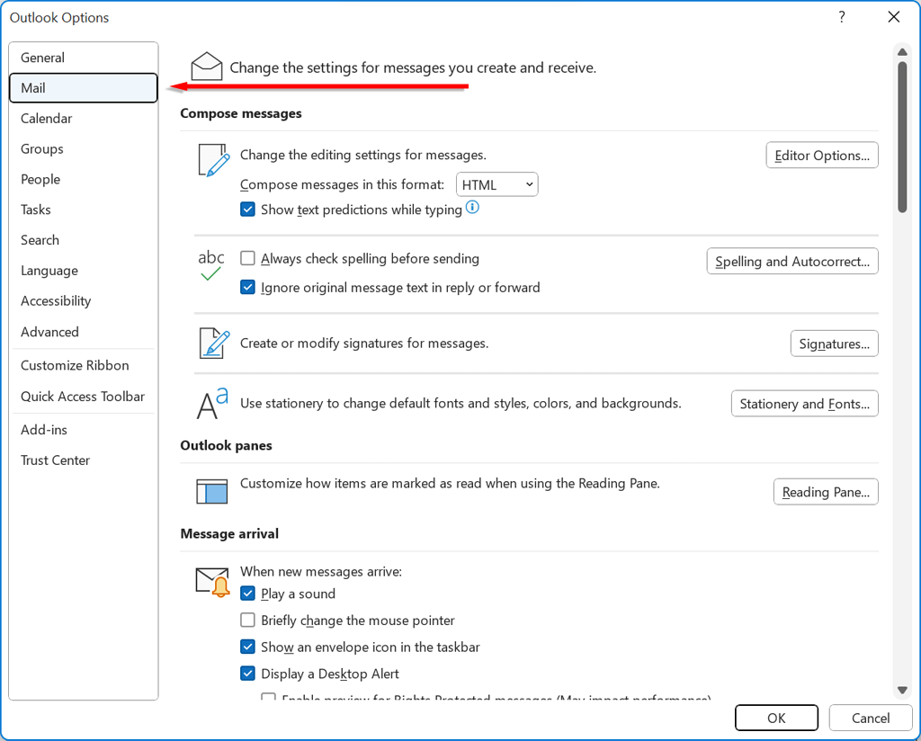Click the envelope icon in the page header
The width and height of the screenshot is (921, 741).
(207, 67)
